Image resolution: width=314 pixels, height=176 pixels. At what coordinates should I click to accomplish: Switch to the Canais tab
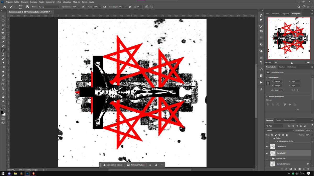[278, 120]
